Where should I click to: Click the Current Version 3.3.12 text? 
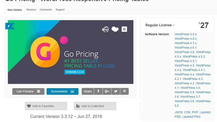(x=66, y=117)
